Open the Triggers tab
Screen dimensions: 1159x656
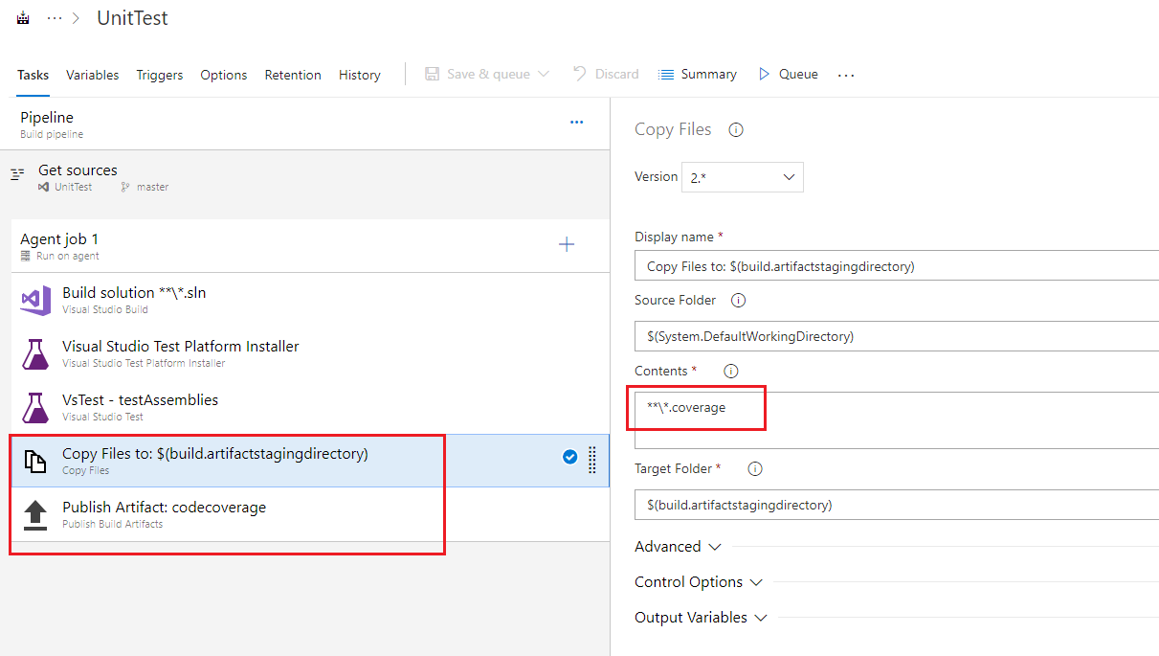point(160,75)
